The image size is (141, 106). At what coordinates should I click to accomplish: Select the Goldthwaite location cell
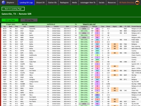click(x=33, y=55)
